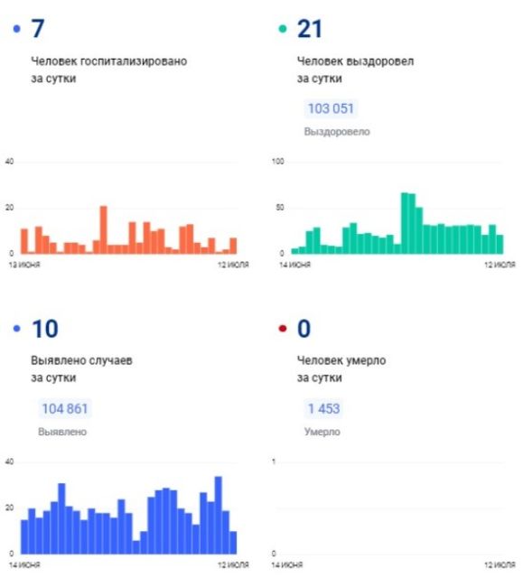Viewport: 532px width, 587px height.
Task: Click 'Человек умерло за сутки' label
Action: click(341, 369)
